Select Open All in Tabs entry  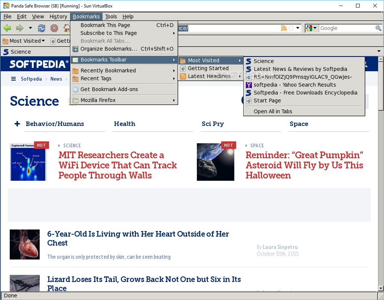[304, 112]
